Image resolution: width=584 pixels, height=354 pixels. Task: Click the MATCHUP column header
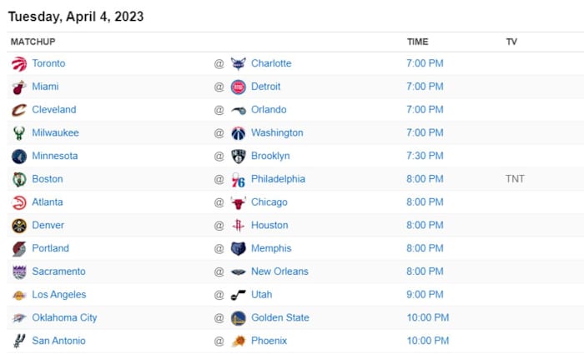pos(33,42)
